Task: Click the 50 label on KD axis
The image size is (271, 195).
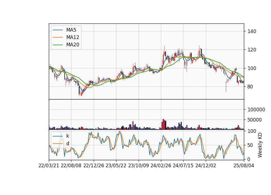Action: tap(250, 145)
